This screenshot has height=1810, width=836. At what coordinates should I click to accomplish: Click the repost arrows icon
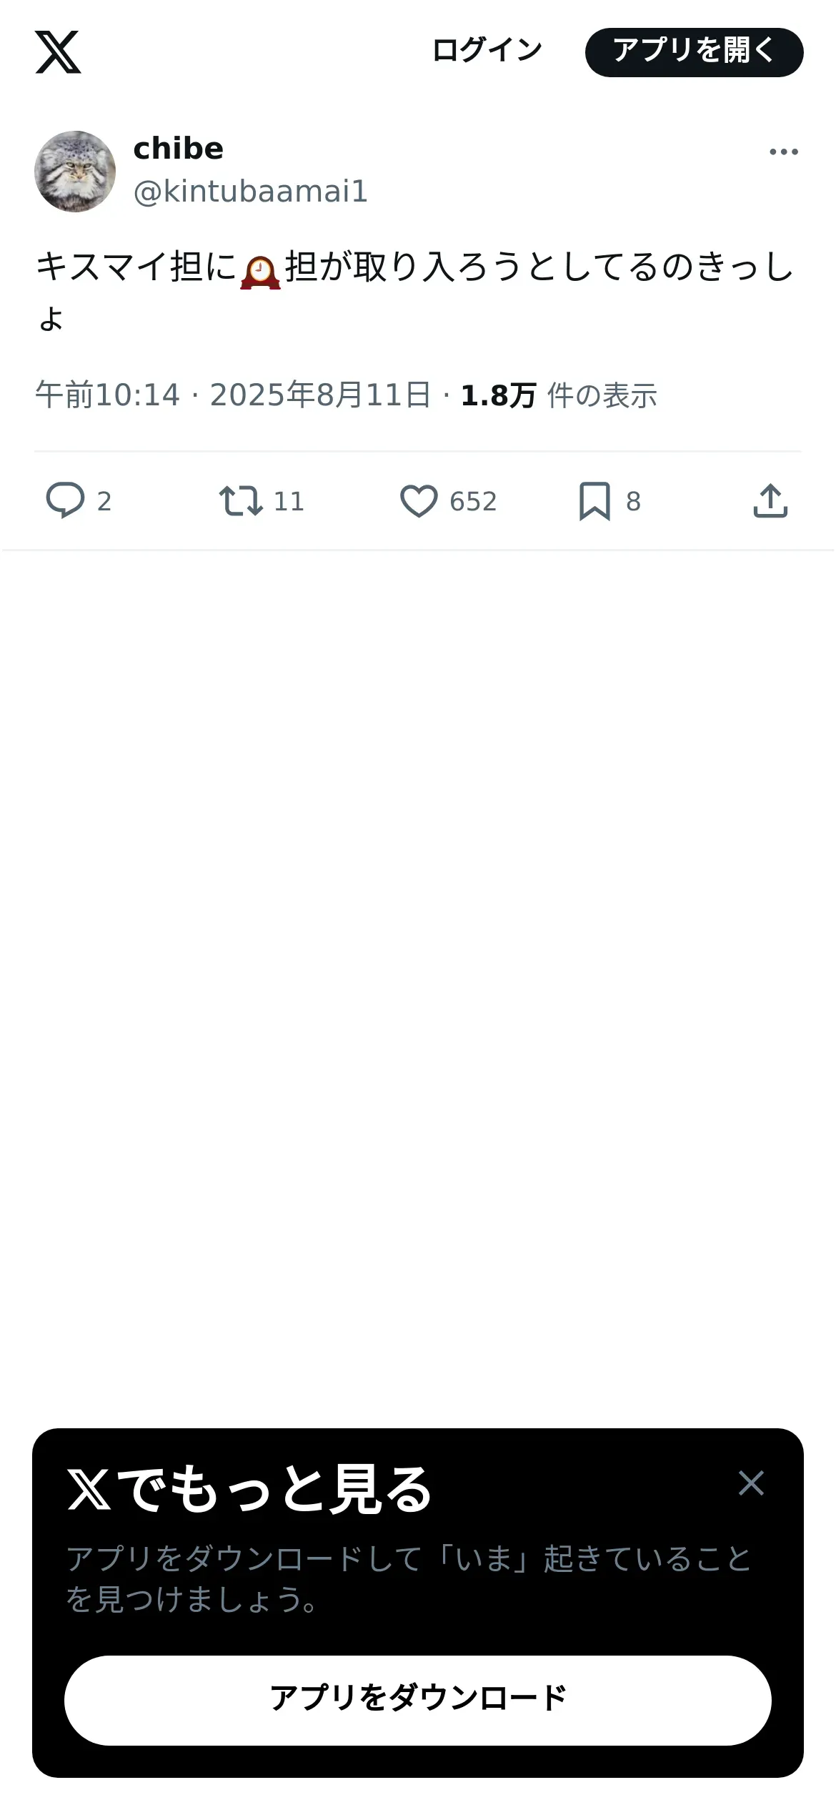point(240,500)
